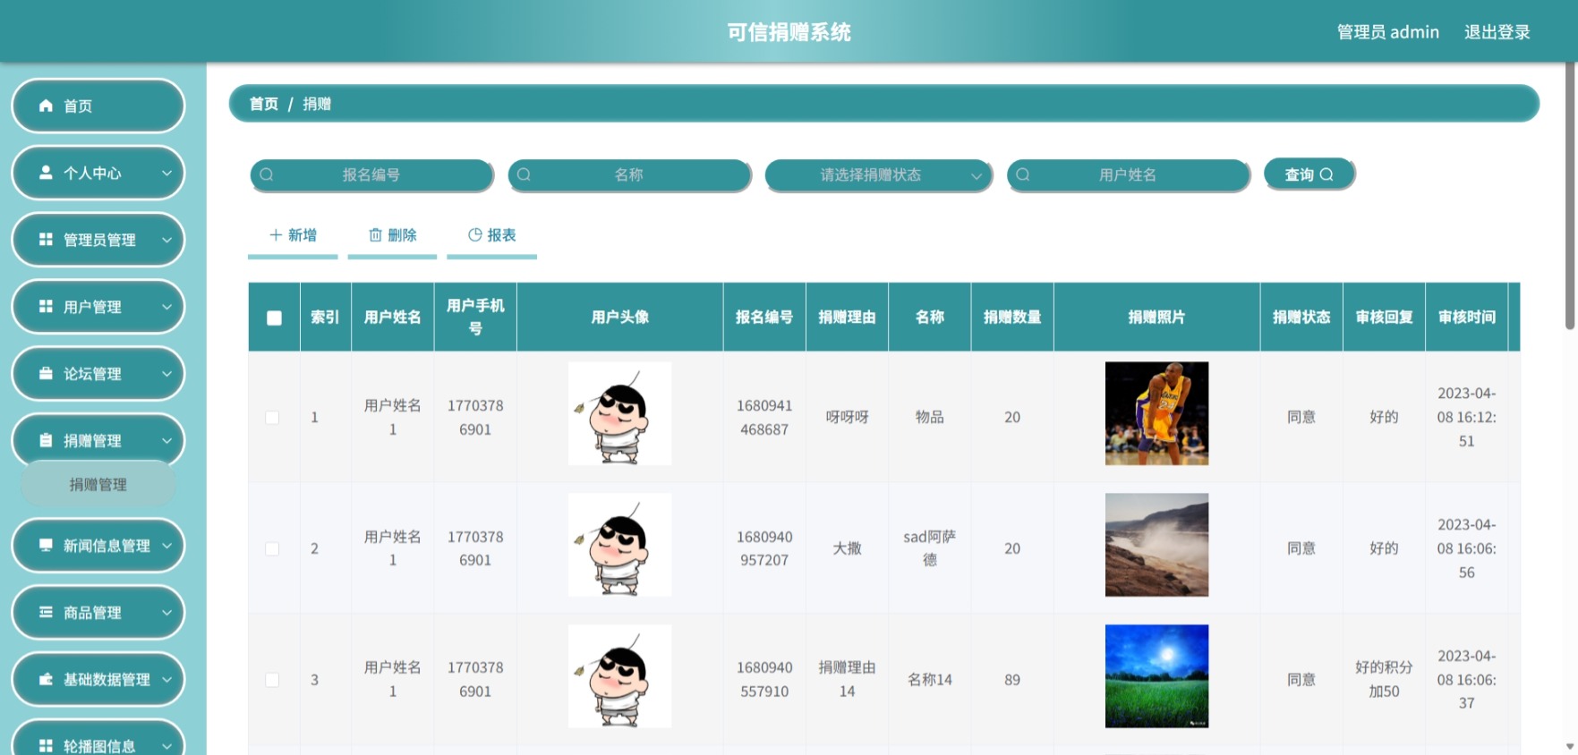The height and width of the screenshot is (755, 1578).
Task: Click the 查询 search button
Action: 1309,174
